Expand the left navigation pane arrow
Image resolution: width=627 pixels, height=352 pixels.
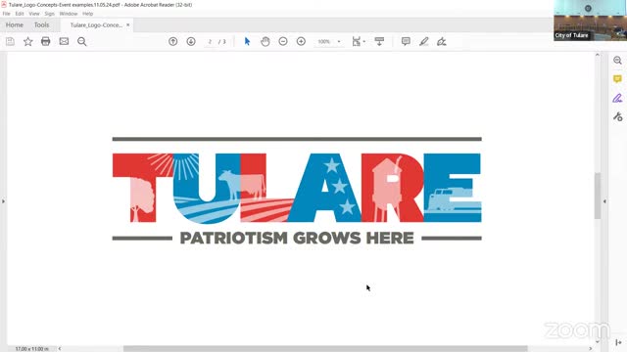click(x=3, y=201)
